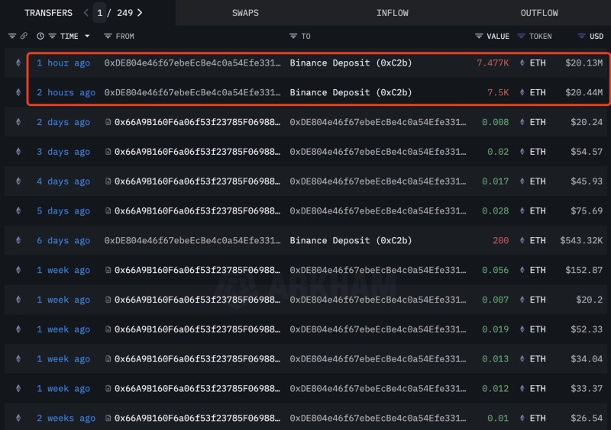Screen dimensions: 611x430
Task: Click the Ethereum icon on the 1 hour ago row
Action: pyautogui.click(x=18, y=63)
